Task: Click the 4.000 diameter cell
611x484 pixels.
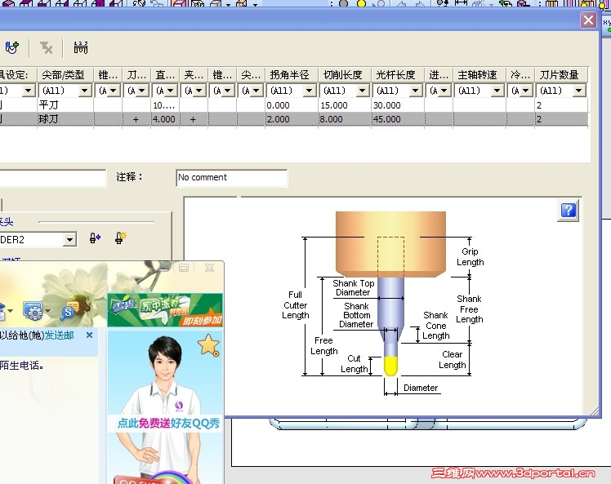Action: tap(165, 119)
